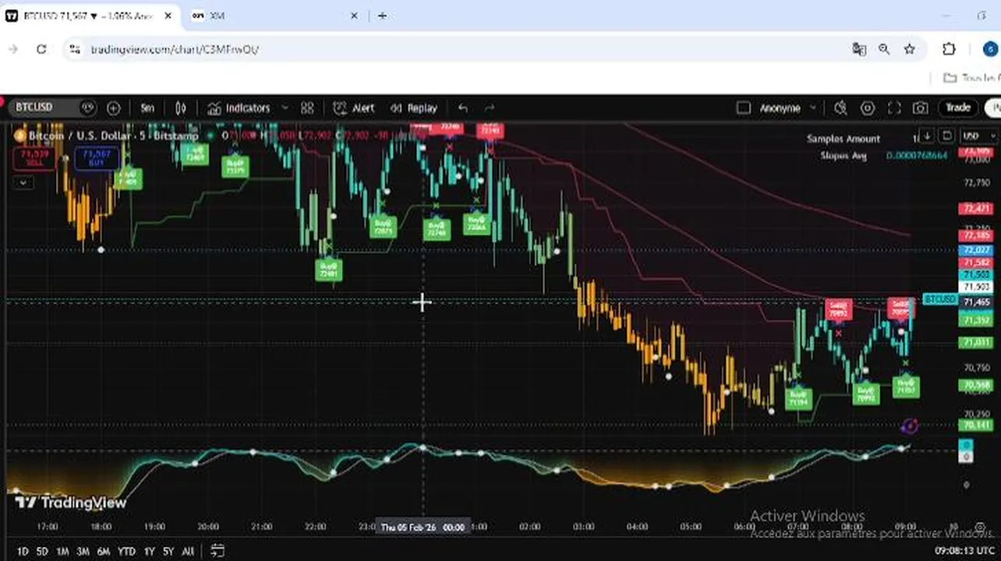Bookmark this page with the star icon
The image size is (1001, 561).
point(909,49)
